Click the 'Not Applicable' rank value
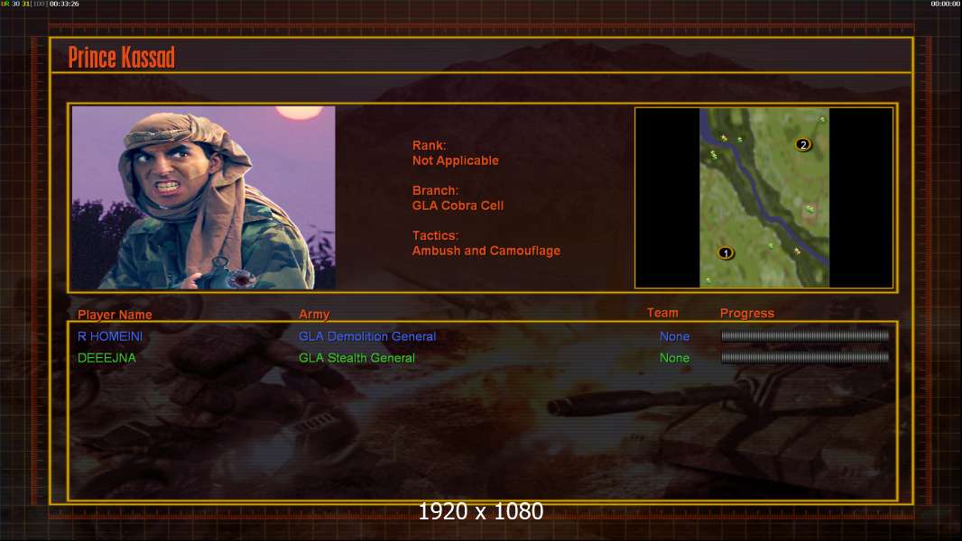962x541 pixels. (455, 160)
